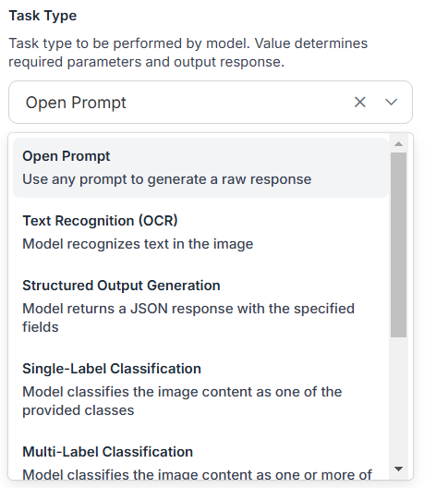Collapse the Task Type dropdown via chevron
Image resolution: width=436 pixels, height=488 pixels.
(391, 102)
